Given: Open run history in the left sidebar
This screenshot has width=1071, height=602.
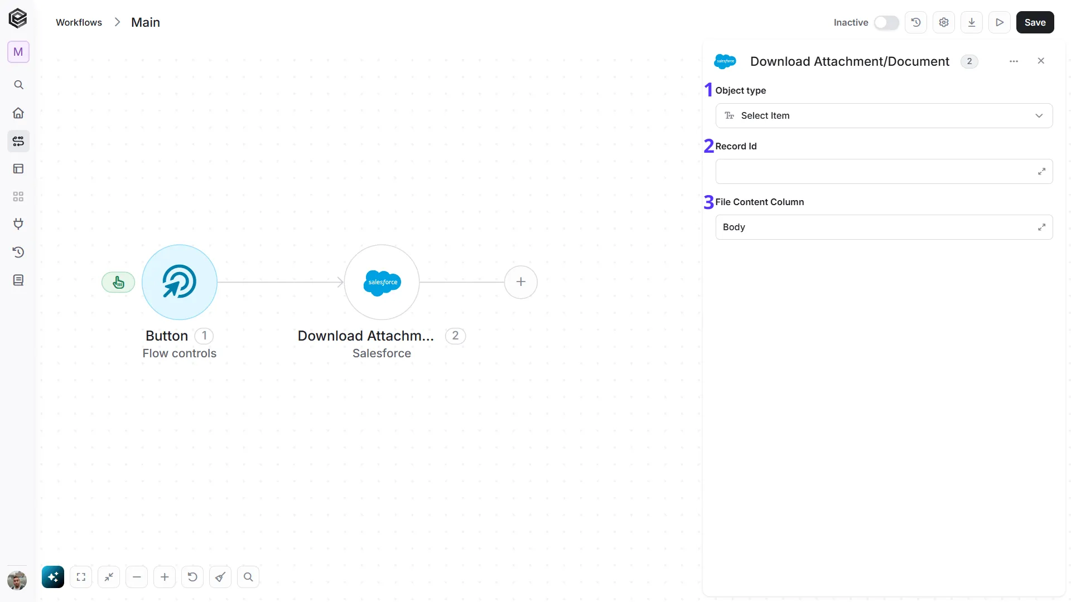Looking at the screenshot, I should [x=18, y=252].
